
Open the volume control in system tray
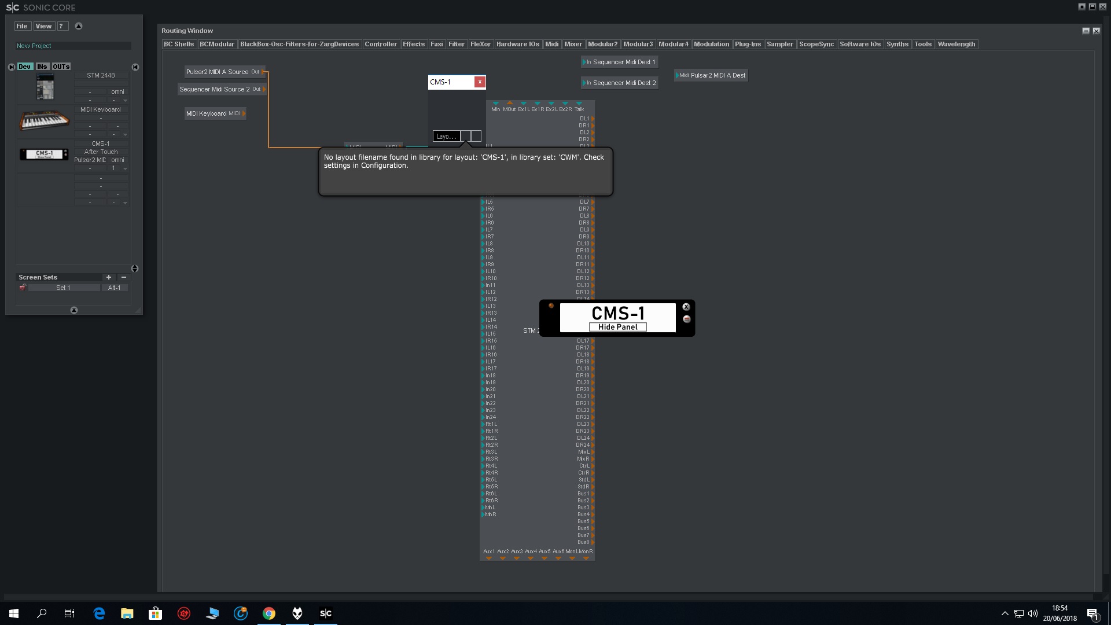[x=1033, y=613]
